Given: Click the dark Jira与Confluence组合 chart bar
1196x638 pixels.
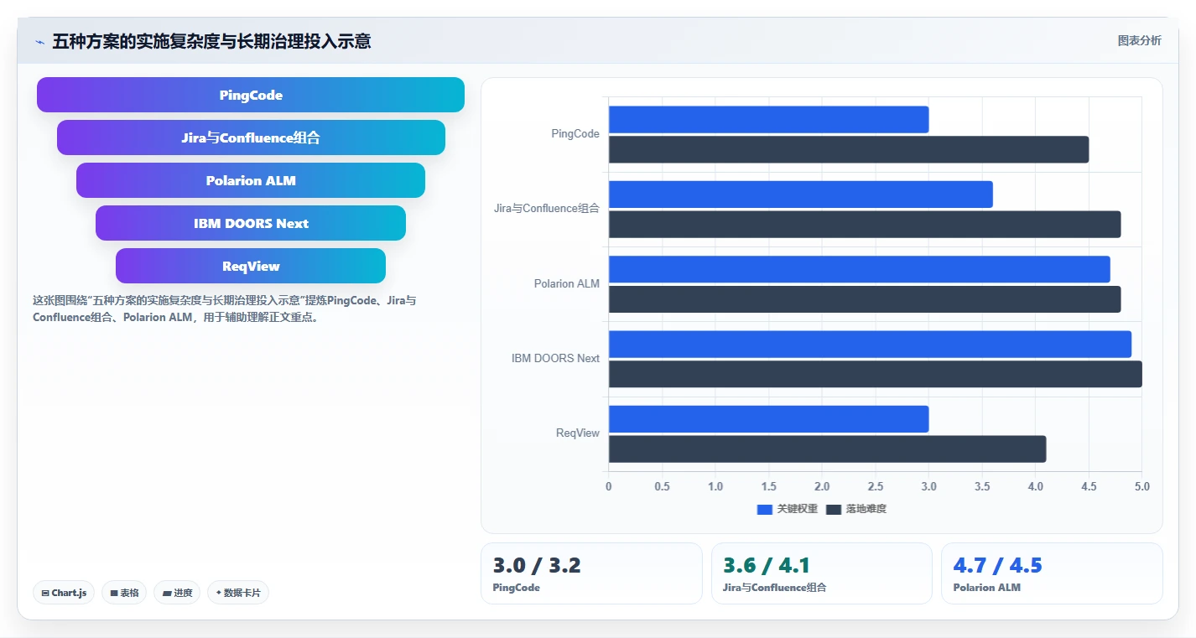Looking at the screenshot, I should click(x=865, y=225).
